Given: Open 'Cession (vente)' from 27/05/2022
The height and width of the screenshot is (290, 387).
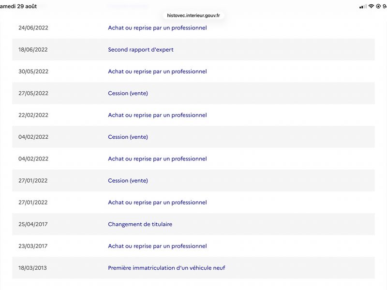Looking at the screenshot, I should 128,93.
